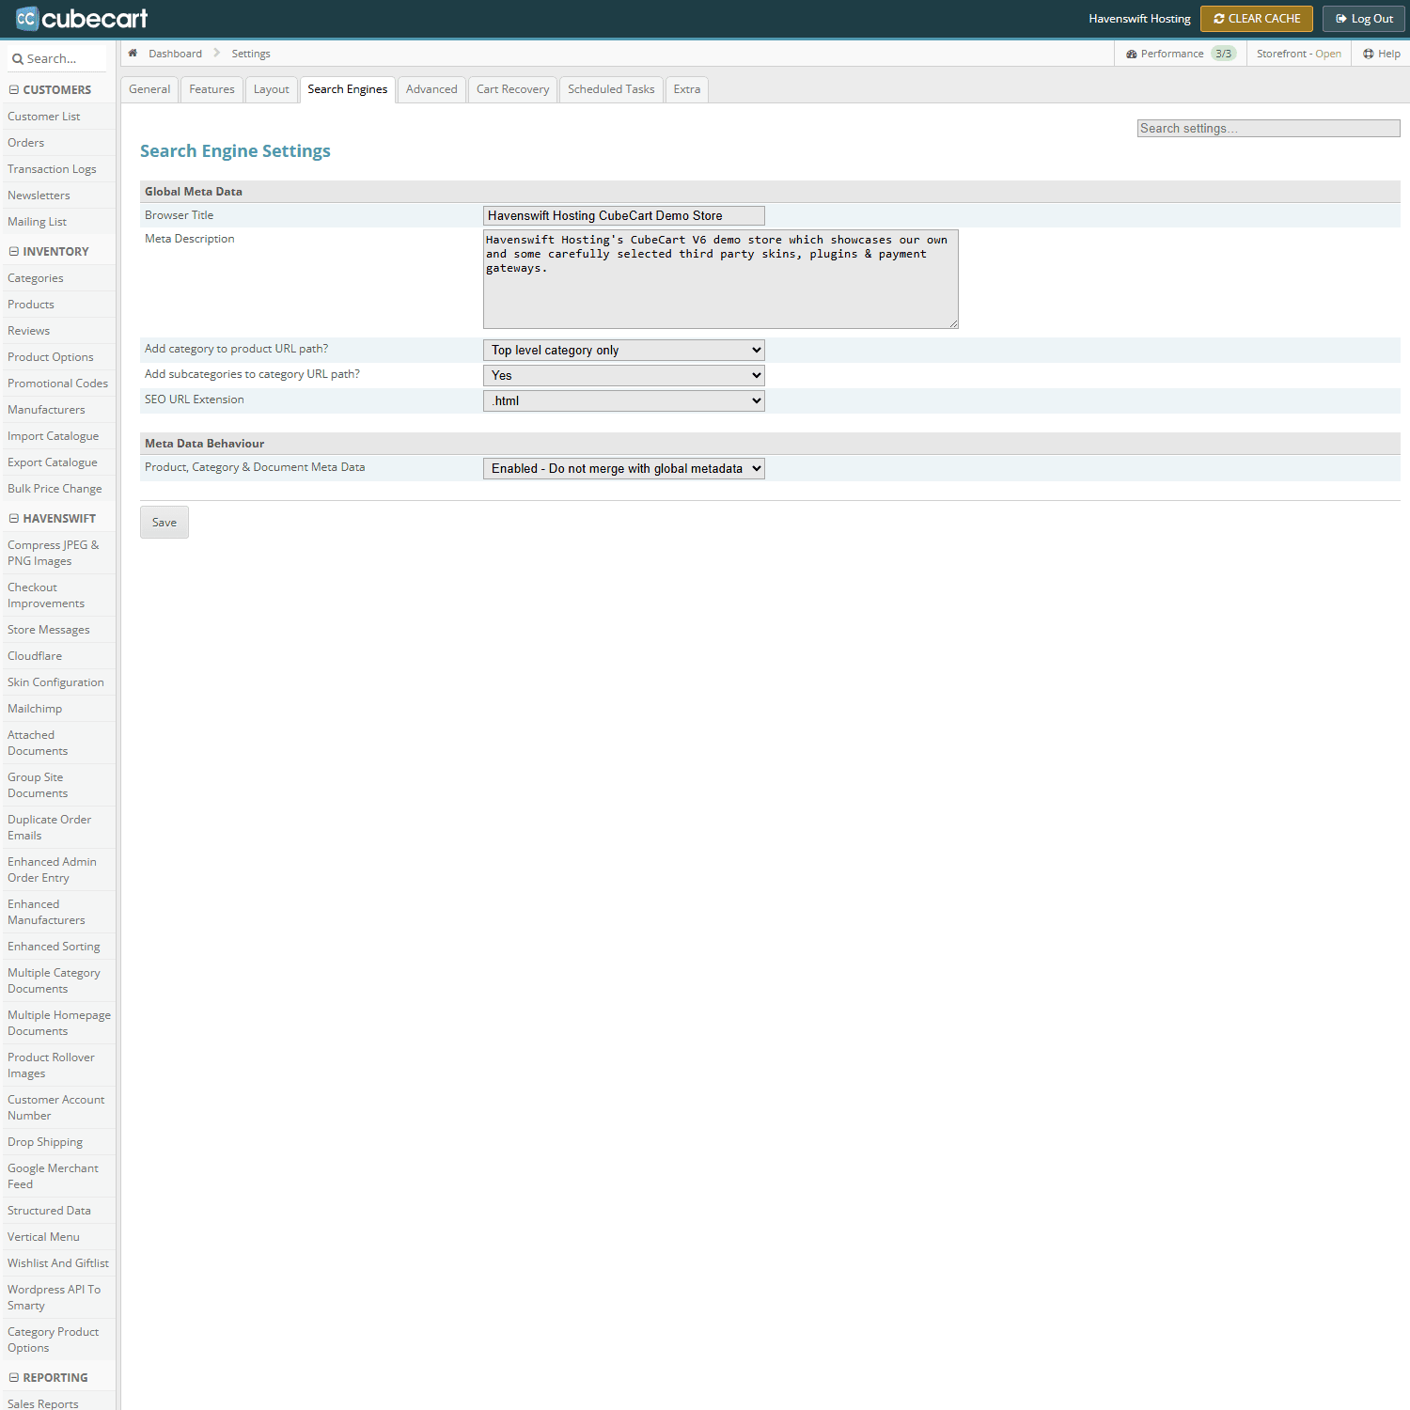
Task: Open Store Messages in sidebar
Action: 49,630
